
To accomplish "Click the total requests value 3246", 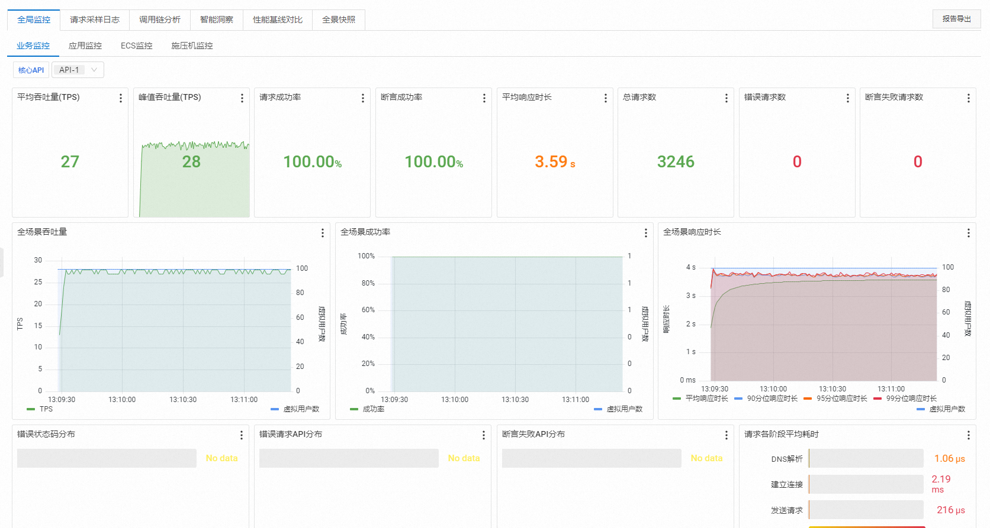I will [x=676, y=161].
